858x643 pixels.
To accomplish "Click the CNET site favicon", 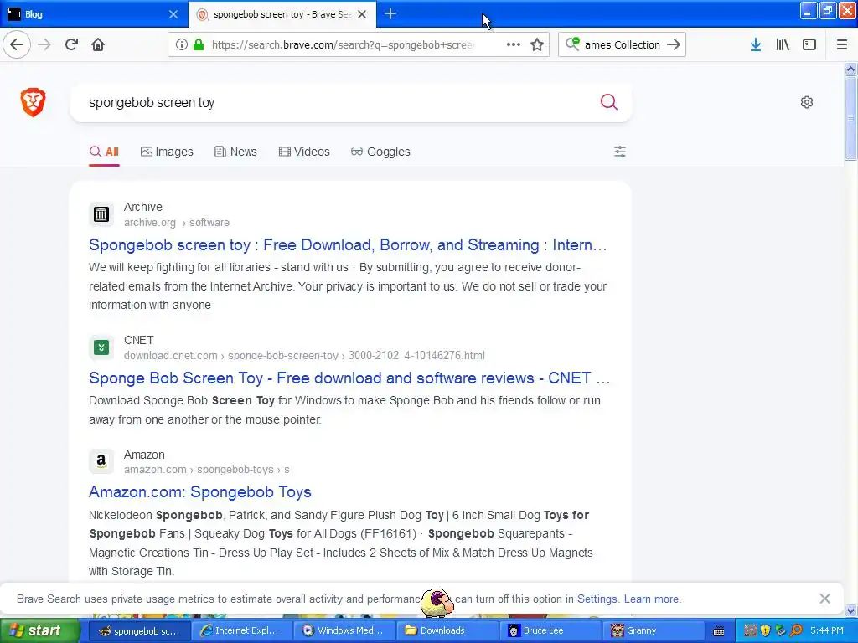I will tap(101, 347).
